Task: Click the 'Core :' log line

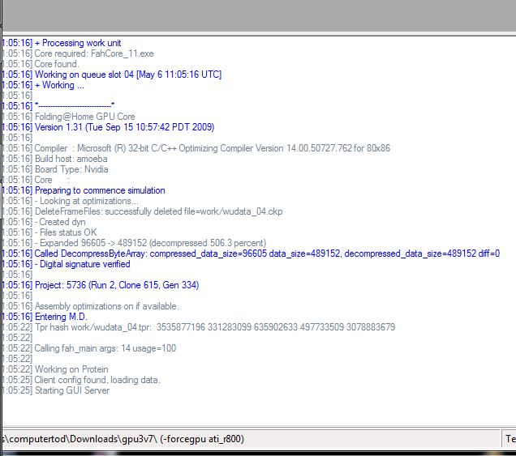Action: [36, 180]
